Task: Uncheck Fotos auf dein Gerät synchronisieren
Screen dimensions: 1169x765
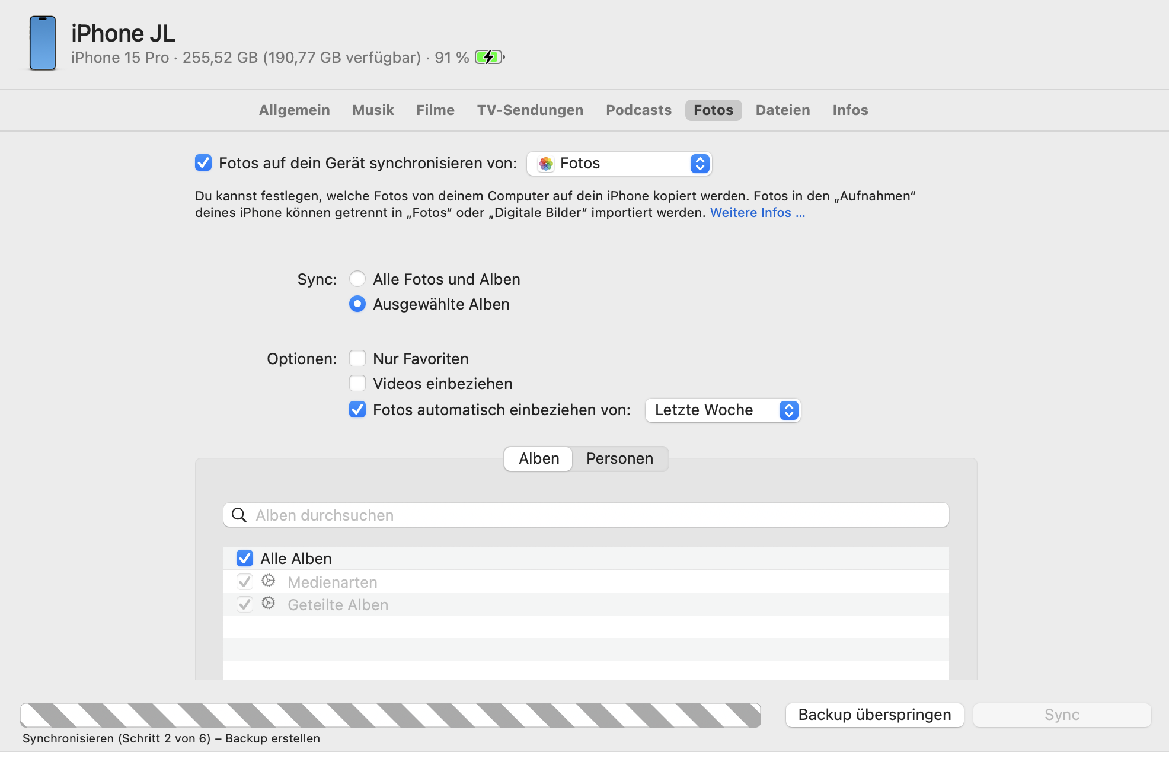Action: (x=203, y=163)
